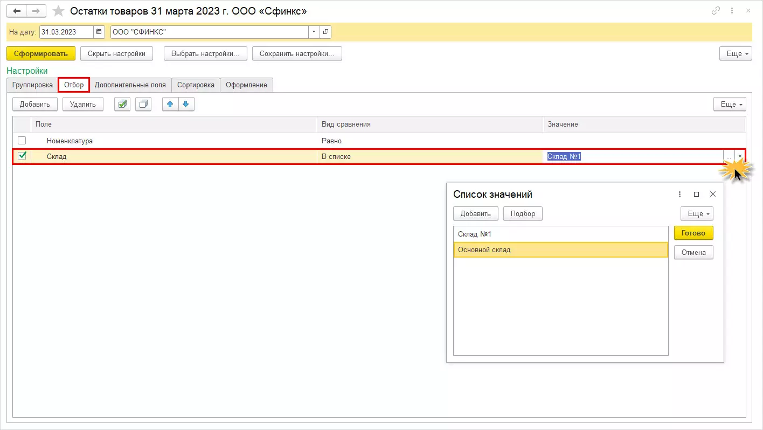Clear the Склад value with the x
The height and width of the screenshot is (430, 763).
tap(740, 156)
